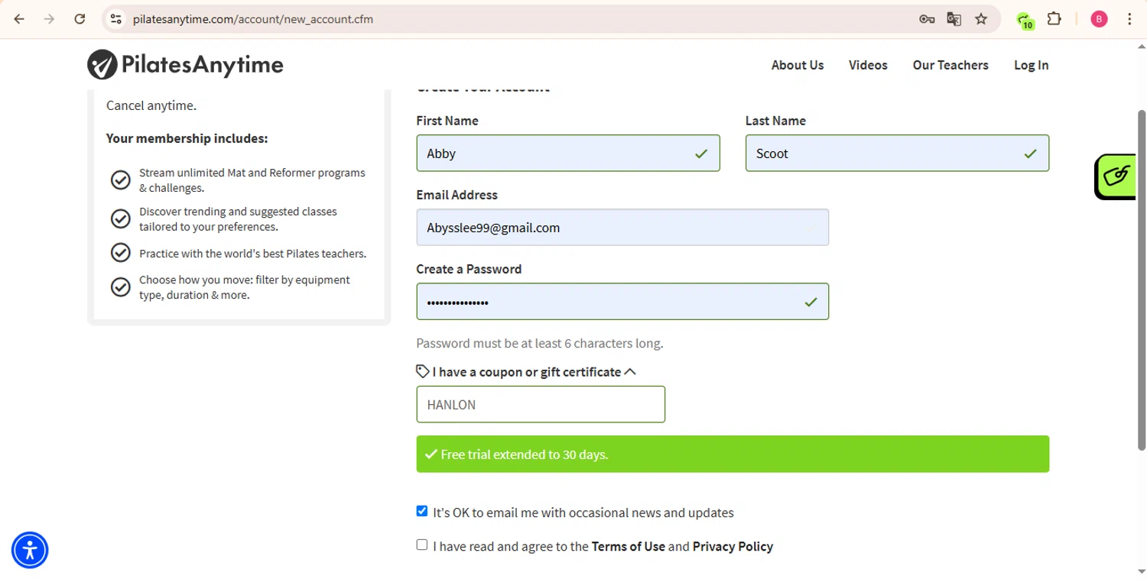Bookmark this page with the star icon

[981, 19]
